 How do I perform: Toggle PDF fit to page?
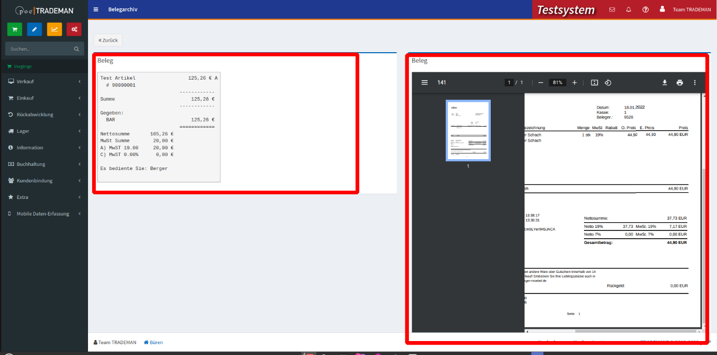tap(594, 83)
